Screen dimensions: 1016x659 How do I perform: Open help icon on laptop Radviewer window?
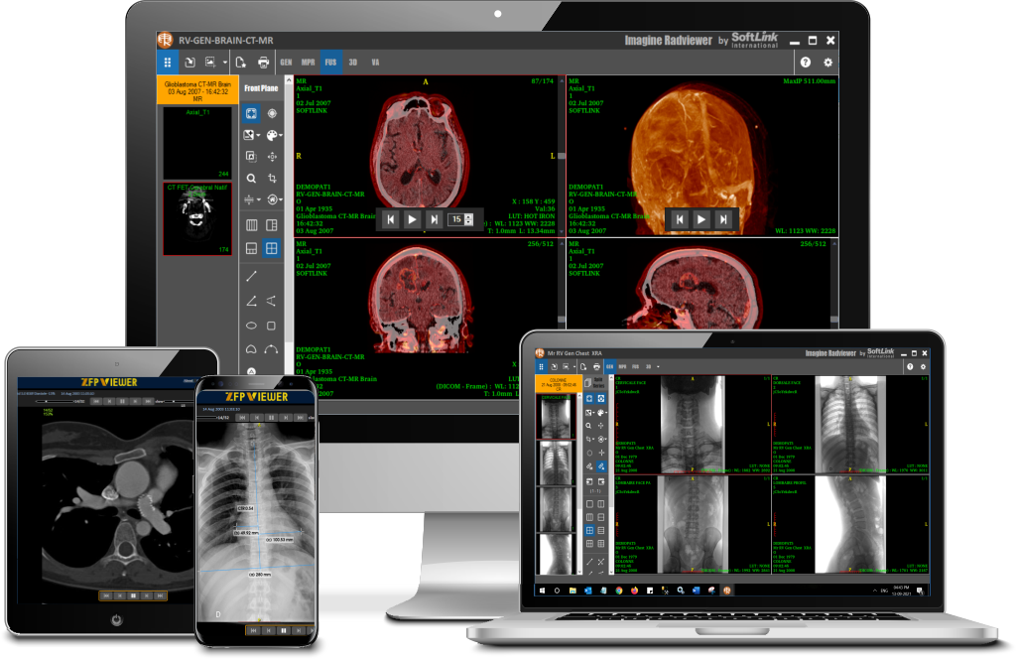pos(910,367)
